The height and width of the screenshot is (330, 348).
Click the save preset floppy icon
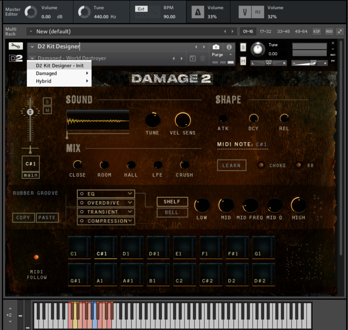click(x=193, y=59)
